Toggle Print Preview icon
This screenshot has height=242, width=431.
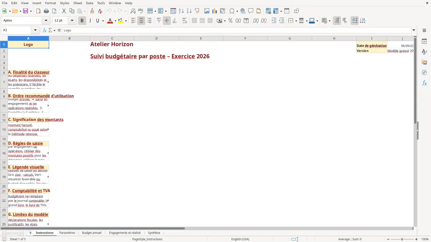coord(54,11)
